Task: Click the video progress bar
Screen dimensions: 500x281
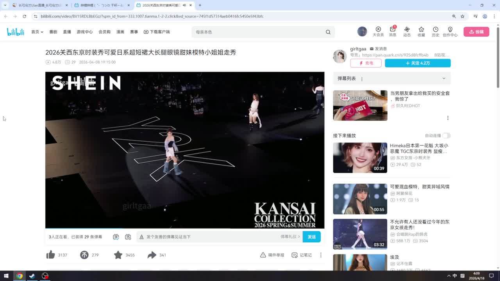Action: coord(184,228)
